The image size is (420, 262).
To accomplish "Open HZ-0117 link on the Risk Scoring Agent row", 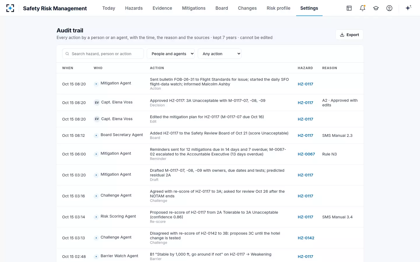I will pos(305,217).
